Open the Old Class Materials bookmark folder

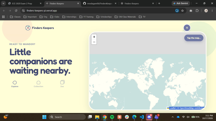pos(125,17)
